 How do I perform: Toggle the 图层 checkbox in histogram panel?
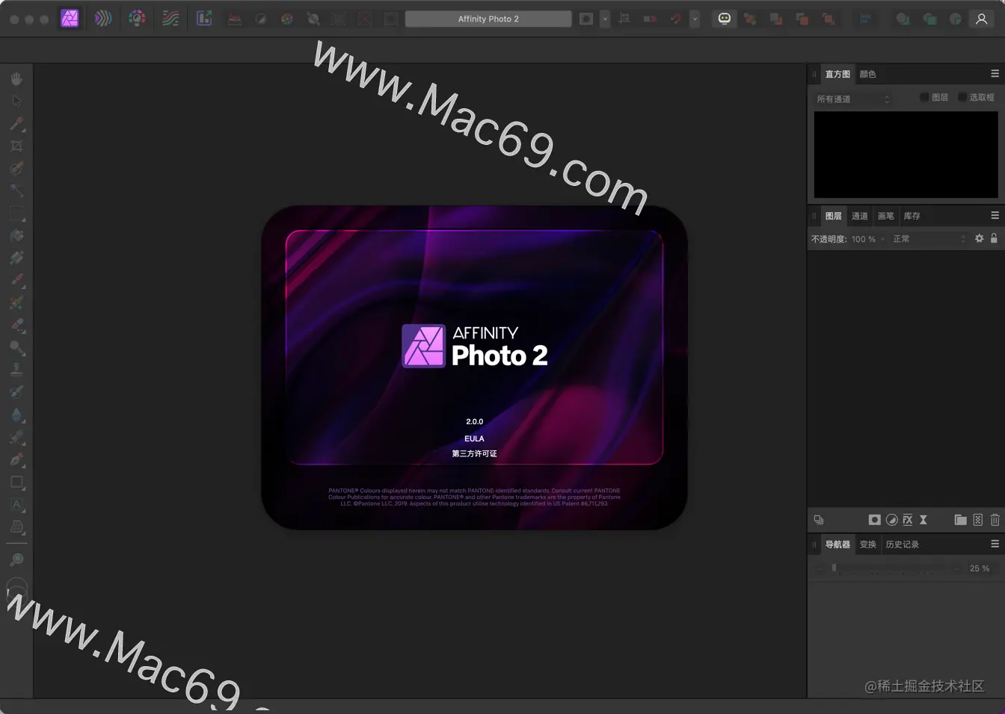[x=924, y=97]
